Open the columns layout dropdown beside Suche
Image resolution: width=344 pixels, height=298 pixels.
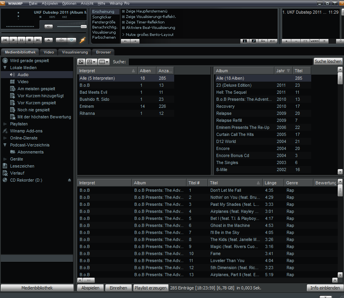104,62
